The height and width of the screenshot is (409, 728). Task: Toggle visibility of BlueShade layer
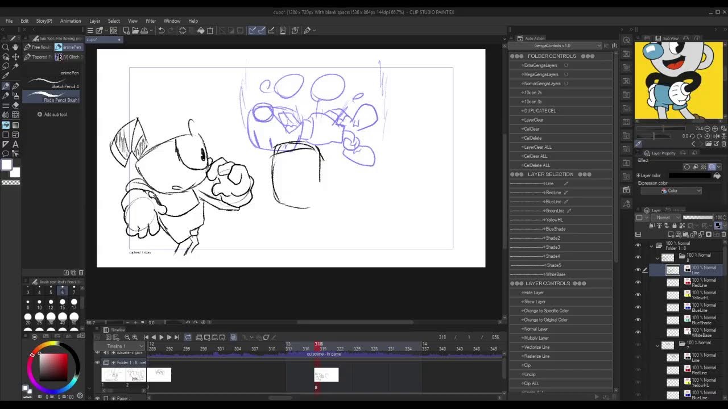638,320
